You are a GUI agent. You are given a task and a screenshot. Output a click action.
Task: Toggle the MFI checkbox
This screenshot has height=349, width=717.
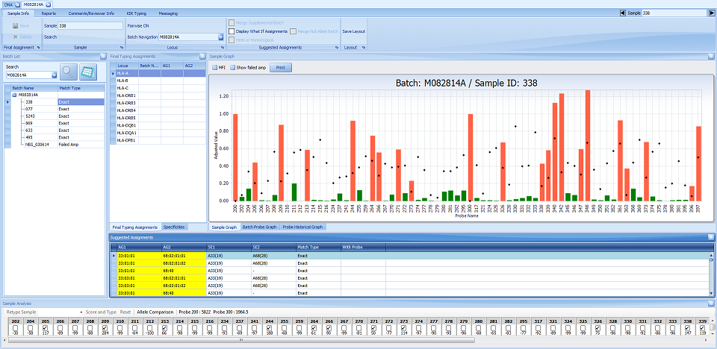215,68
